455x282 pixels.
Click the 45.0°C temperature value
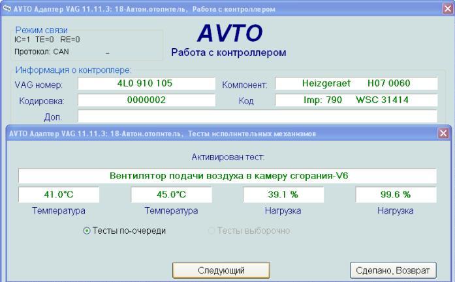point(171,195)
